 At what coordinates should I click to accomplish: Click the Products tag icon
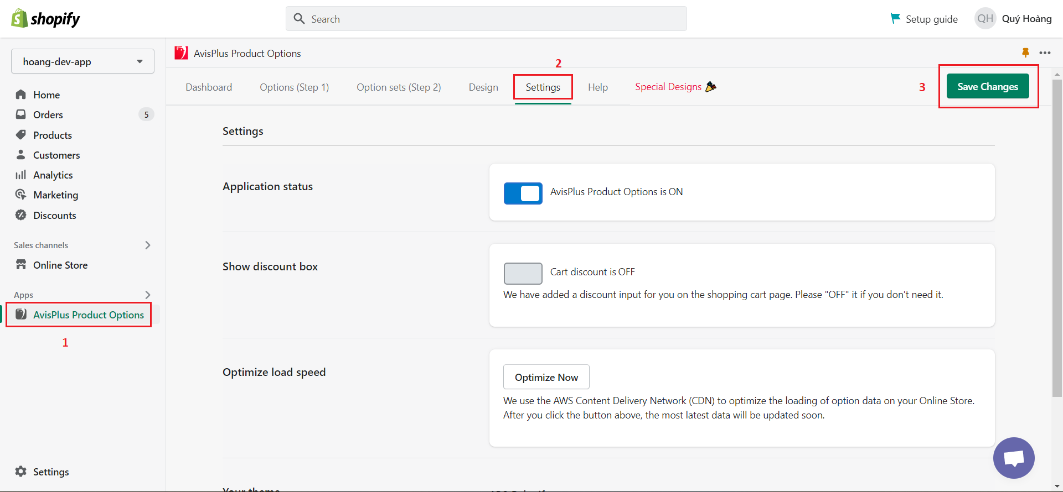tap(21, 135)
